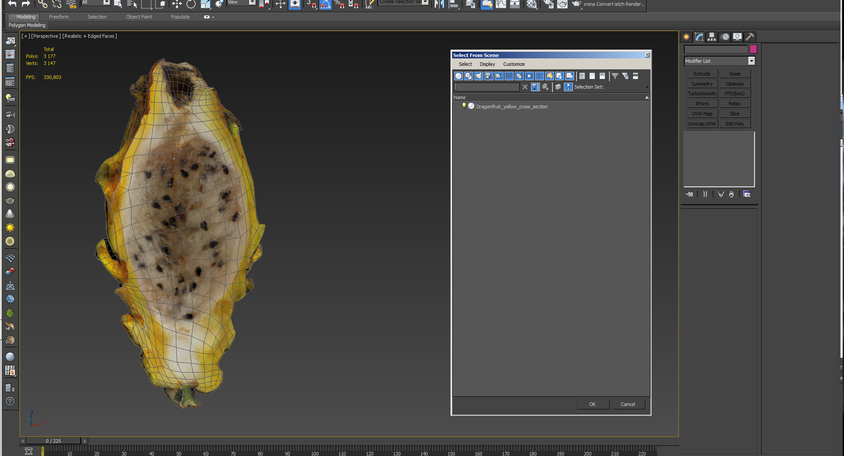Open the Display menu in Select From Scene

pyautogui.click(x=487, y=64)
